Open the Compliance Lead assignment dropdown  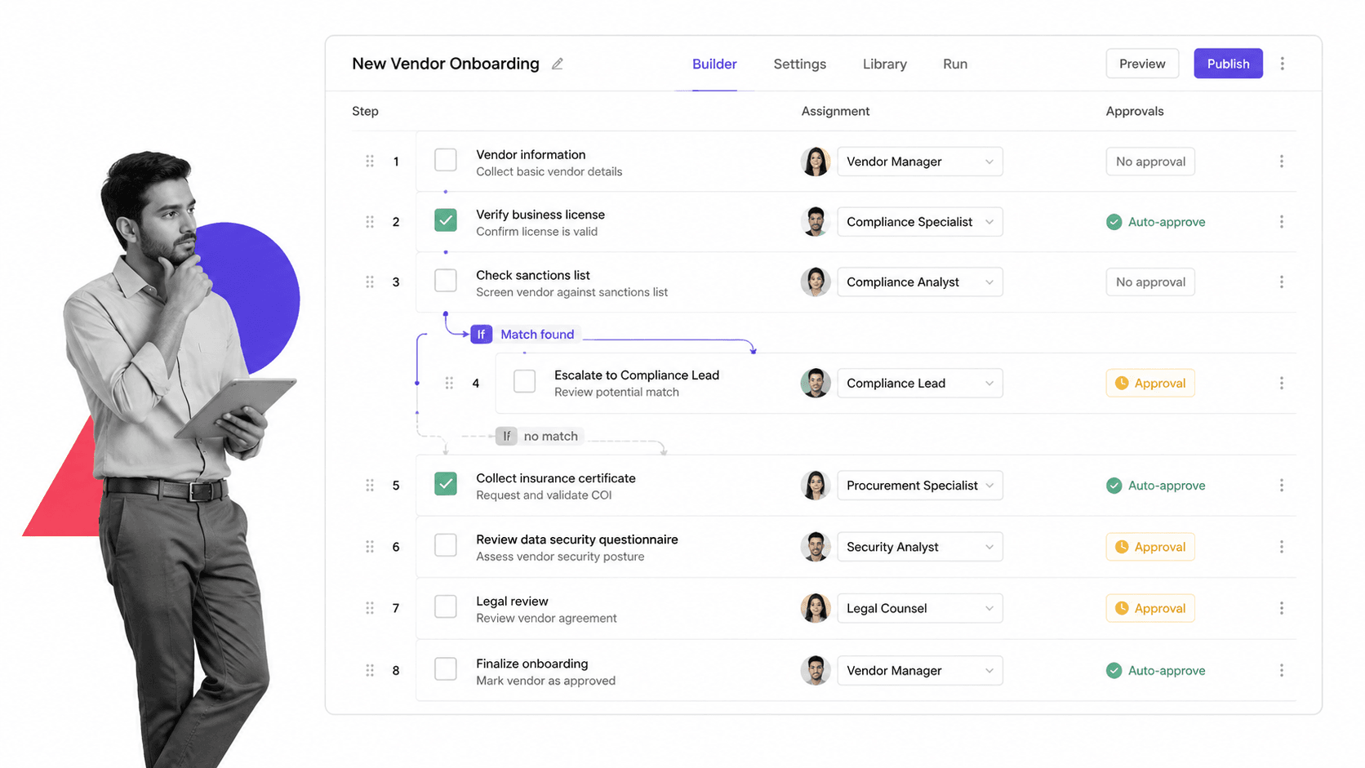click(x=920, y=383)
